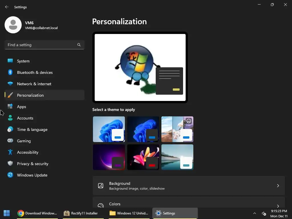The width and height of the screenshot is (292, 219).
Task: Click the Accounts person icon
Action: point(10,118)
